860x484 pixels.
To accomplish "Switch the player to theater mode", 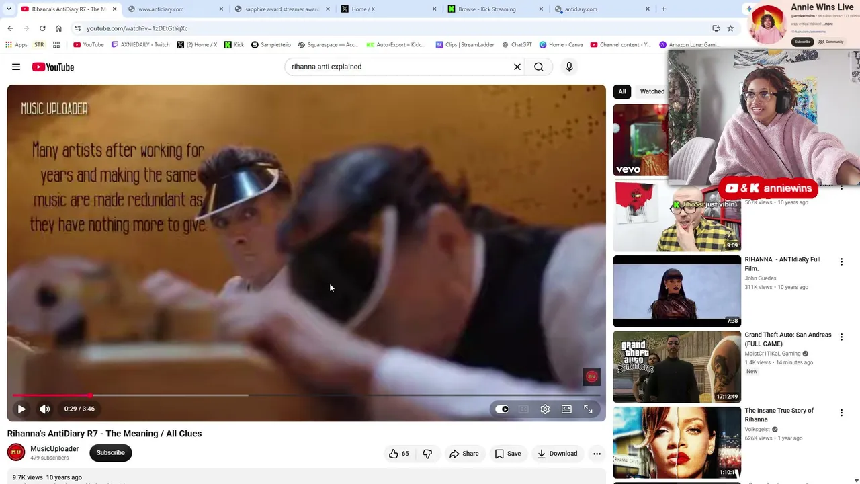I will 566,409.
